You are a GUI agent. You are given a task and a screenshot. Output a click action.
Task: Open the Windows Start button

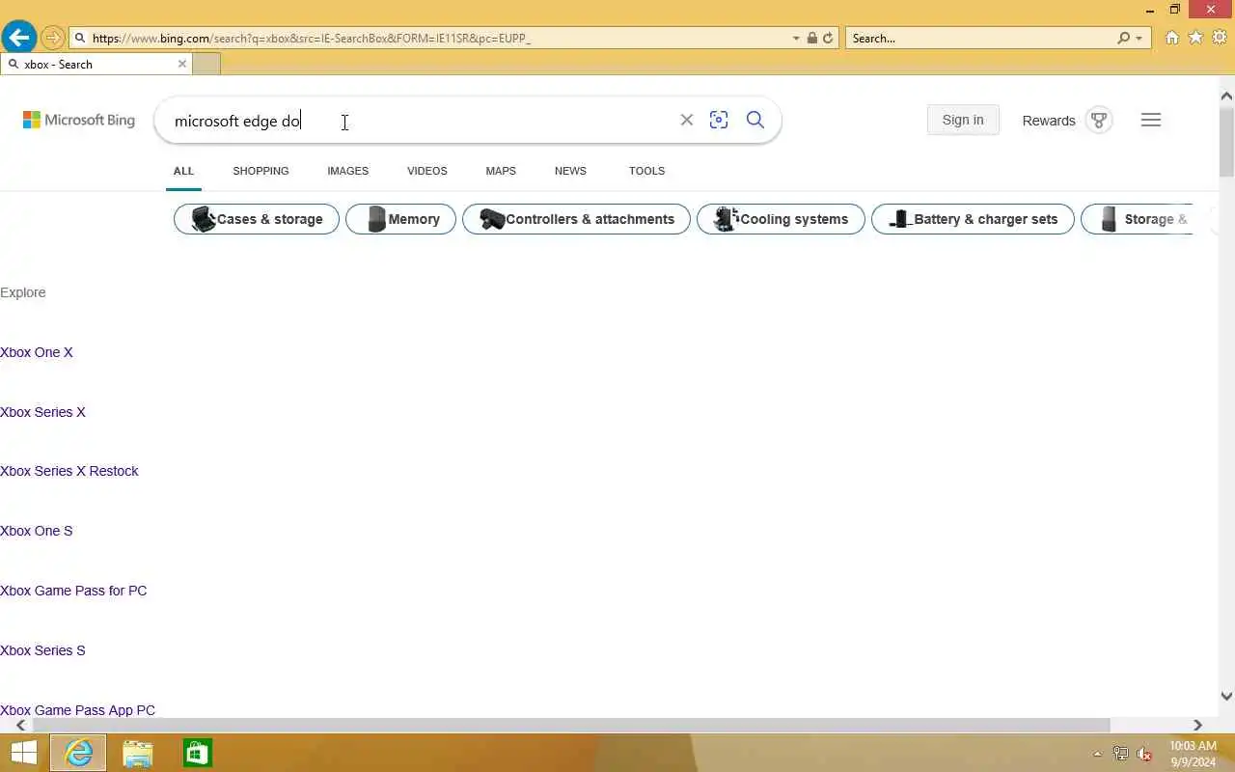coord(23,753)
